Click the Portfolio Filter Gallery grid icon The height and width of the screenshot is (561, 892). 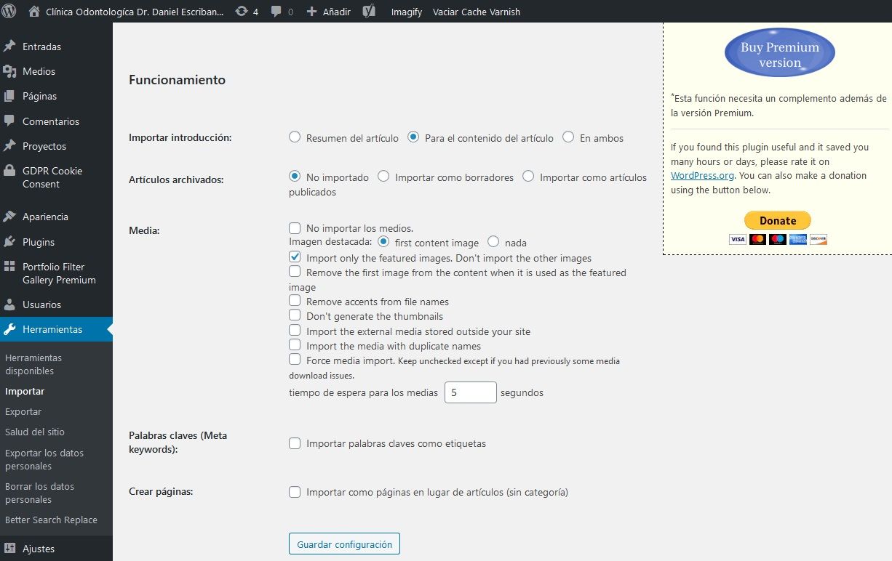[x=9, y=267]
